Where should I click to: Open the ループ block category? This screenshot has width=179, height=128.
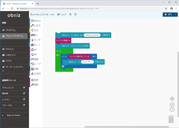(x=36, y=64)
